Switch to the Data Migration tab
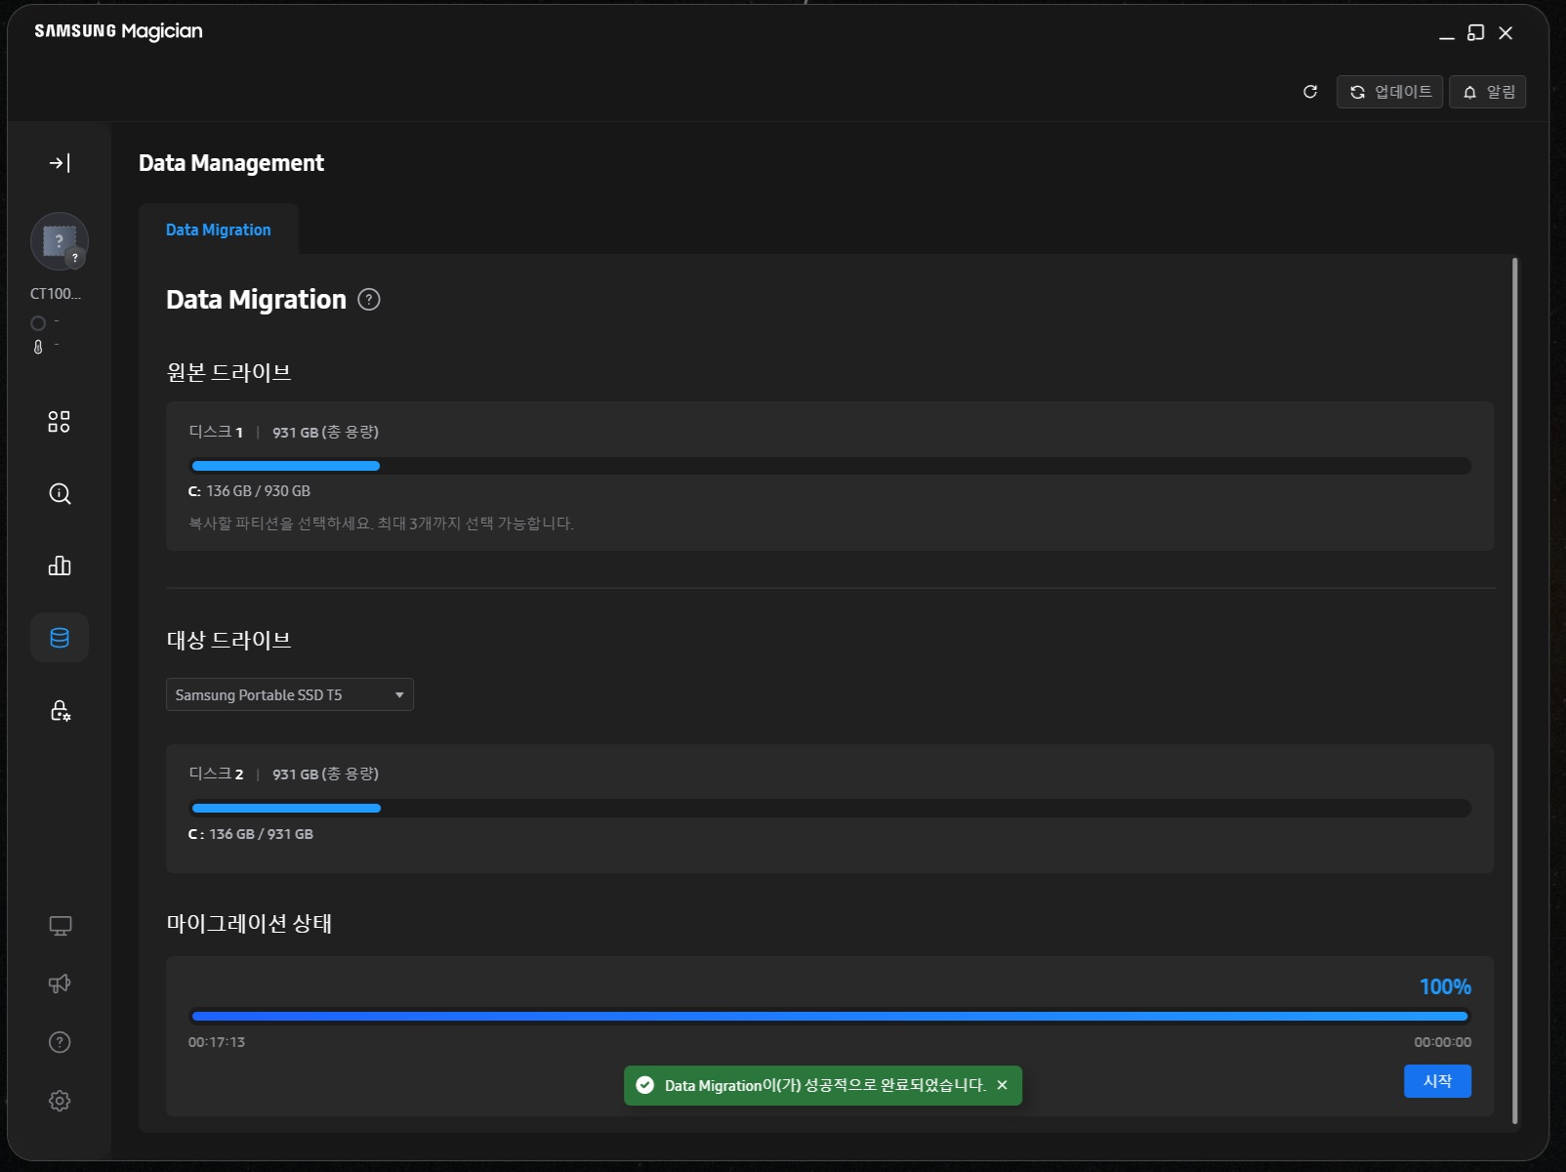Screen dimensions: 1566x1172 tap(219, 230)
